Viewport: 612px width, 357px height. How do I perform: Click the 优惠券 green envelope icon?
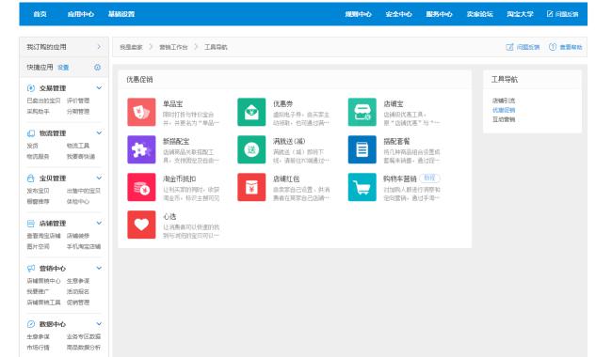pos(251,112)
